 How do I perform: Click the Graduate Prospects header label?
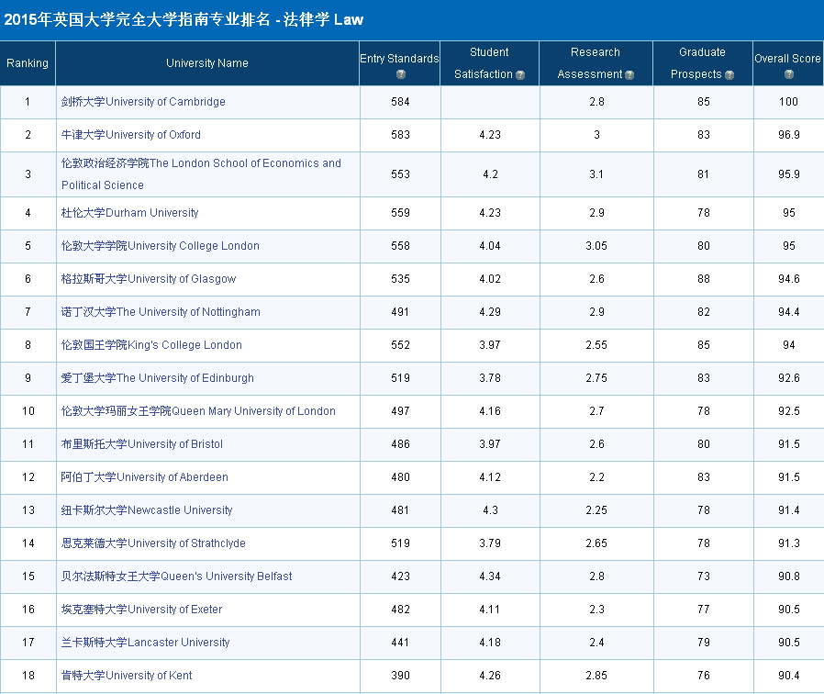696,63
